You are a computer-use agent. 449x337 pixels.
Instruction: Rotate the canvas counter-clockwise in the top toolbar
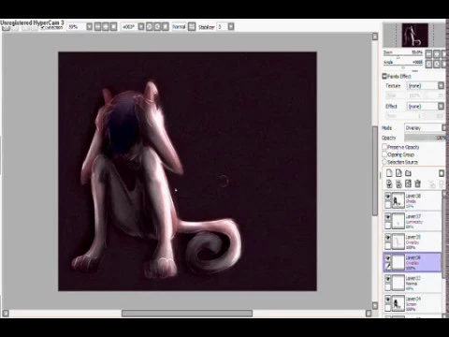point(150,27)
